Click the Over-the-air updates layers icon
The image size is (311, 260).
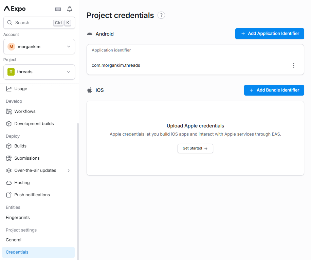pyautogui.click(x=9, y=171)
